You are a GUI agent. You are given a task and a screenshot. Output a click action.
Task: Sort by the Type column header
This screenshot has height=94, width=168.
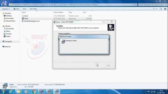(70, 12)
